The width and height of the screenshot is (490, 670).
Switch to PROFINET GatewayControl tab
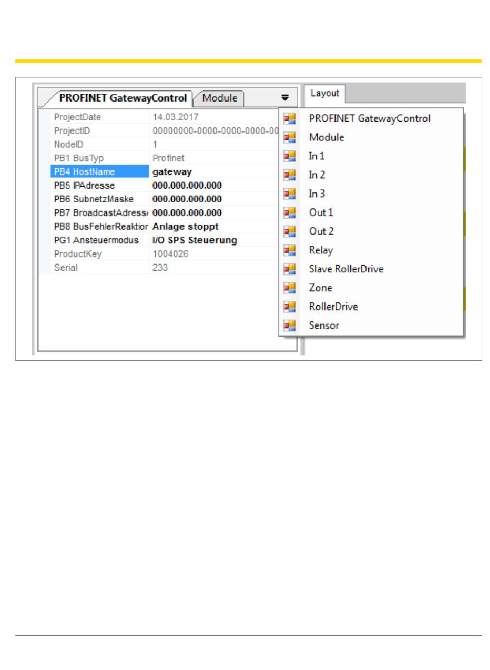pyautogui.click(x=122, y=98)
